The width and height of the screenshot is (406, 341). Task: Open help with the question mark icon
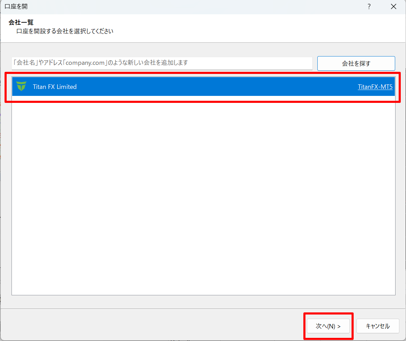[369, 7]
